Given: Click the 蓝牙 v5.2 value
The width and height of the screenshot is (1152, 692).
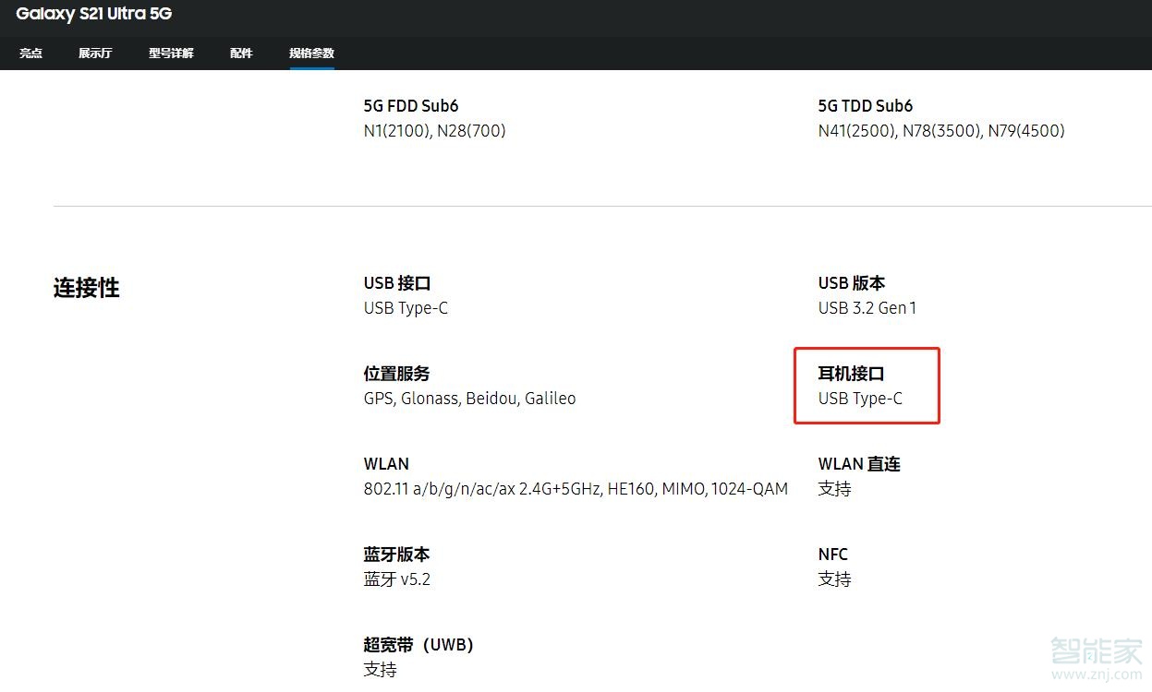Looking at the screenshot, I should coord(397,579).
